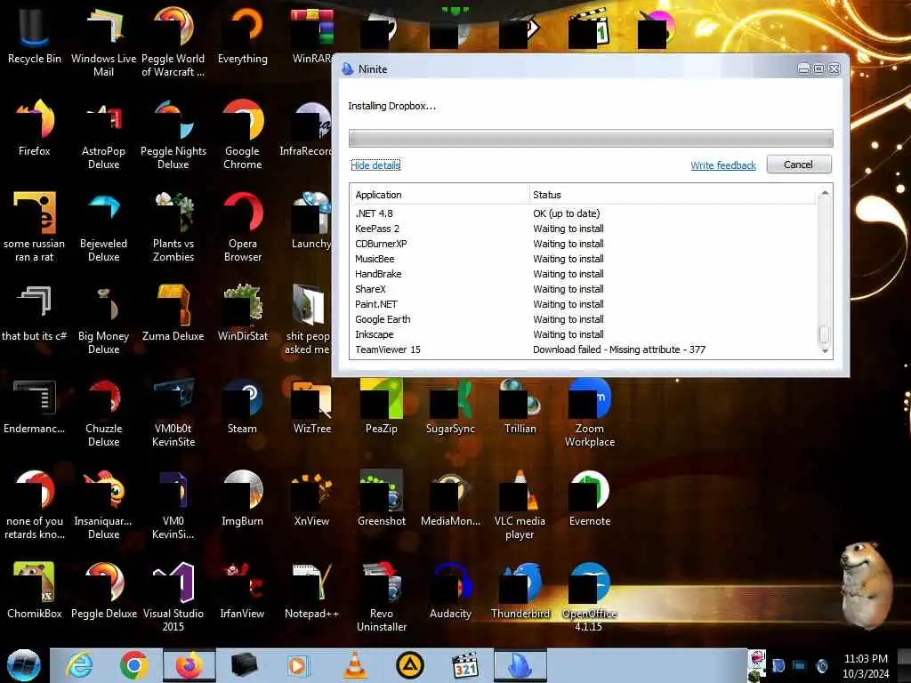Open Media Player Classic 321 on taskbar
The width and height of the screenshot is (911, 683).
(x=465, y=665)
